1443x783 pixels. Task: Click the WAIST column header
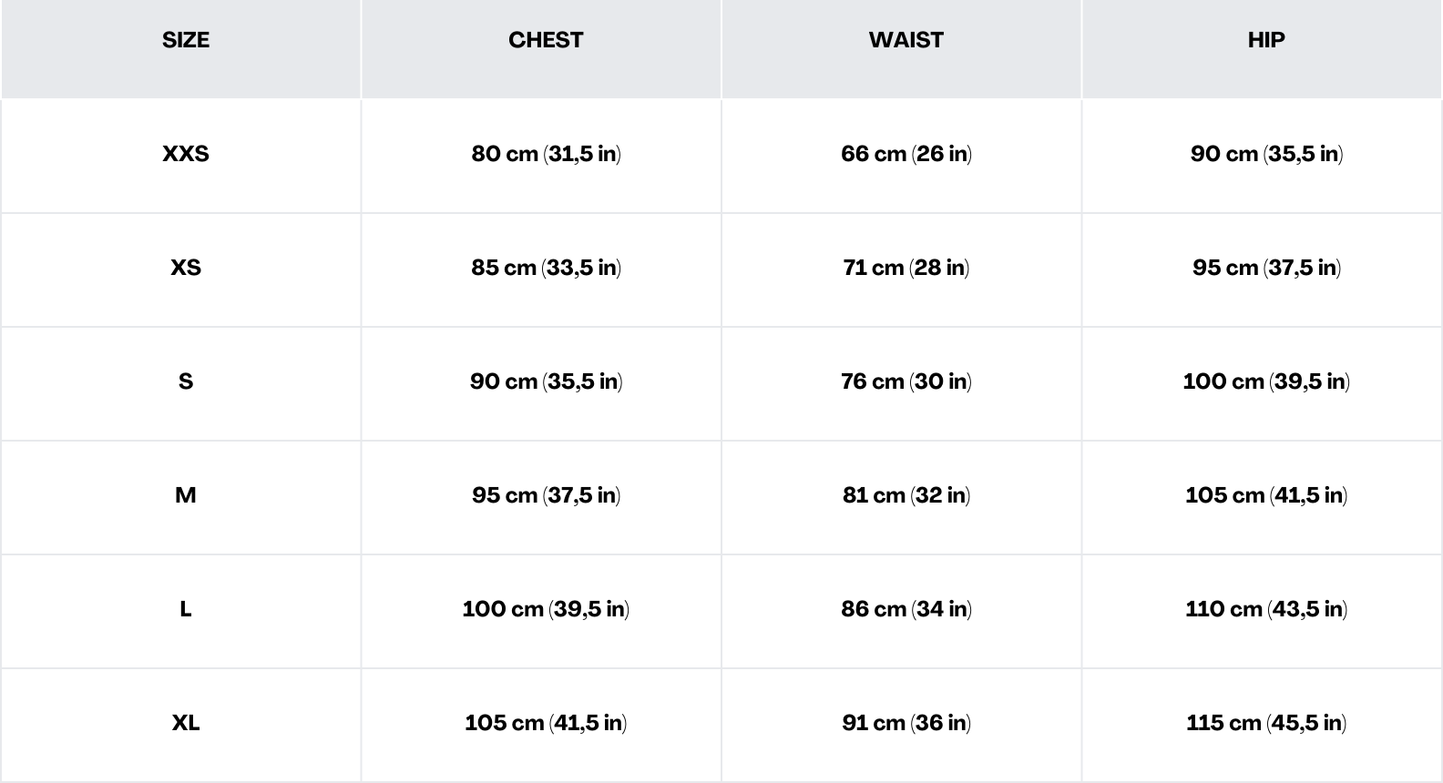point(906,40)
